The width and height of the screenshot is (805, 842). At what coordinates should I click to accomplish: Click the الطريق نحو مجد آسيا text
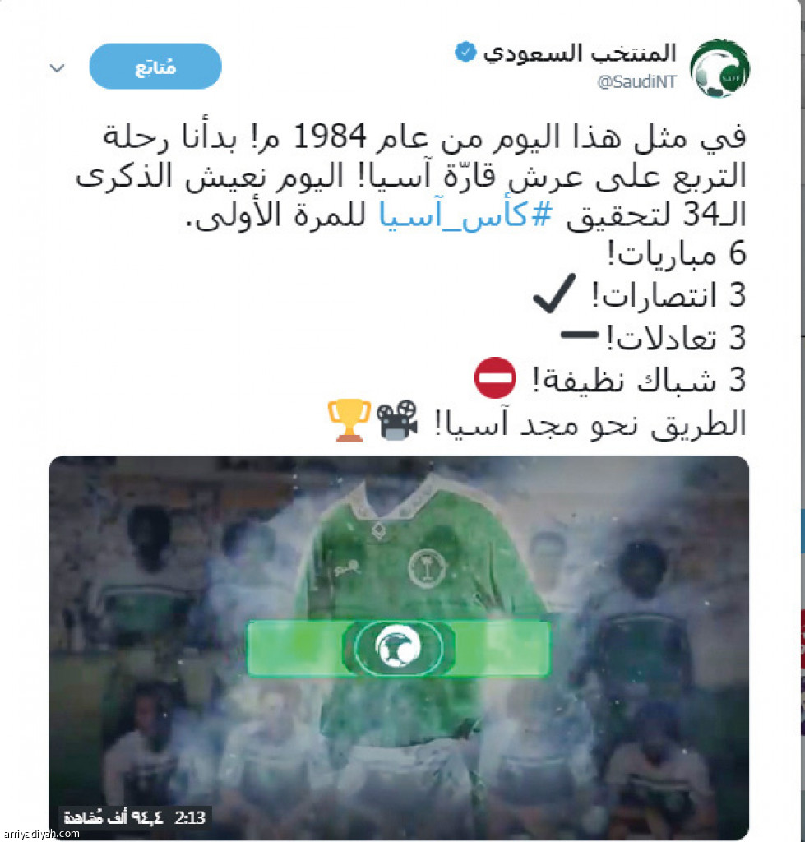point(590,423)
